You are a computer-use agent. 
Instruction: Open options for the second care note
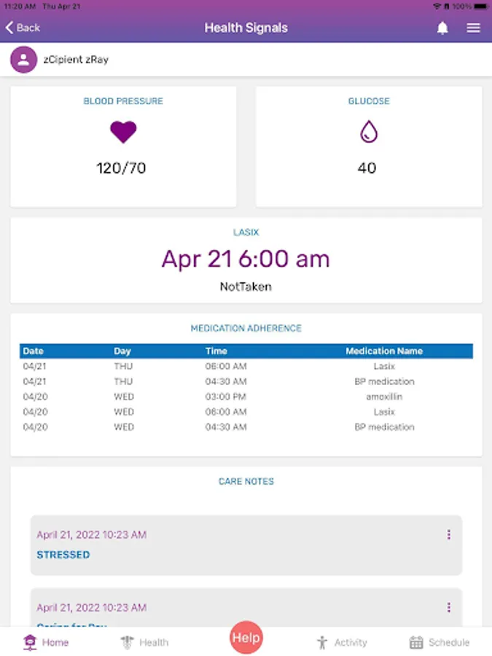pos(448,607)
